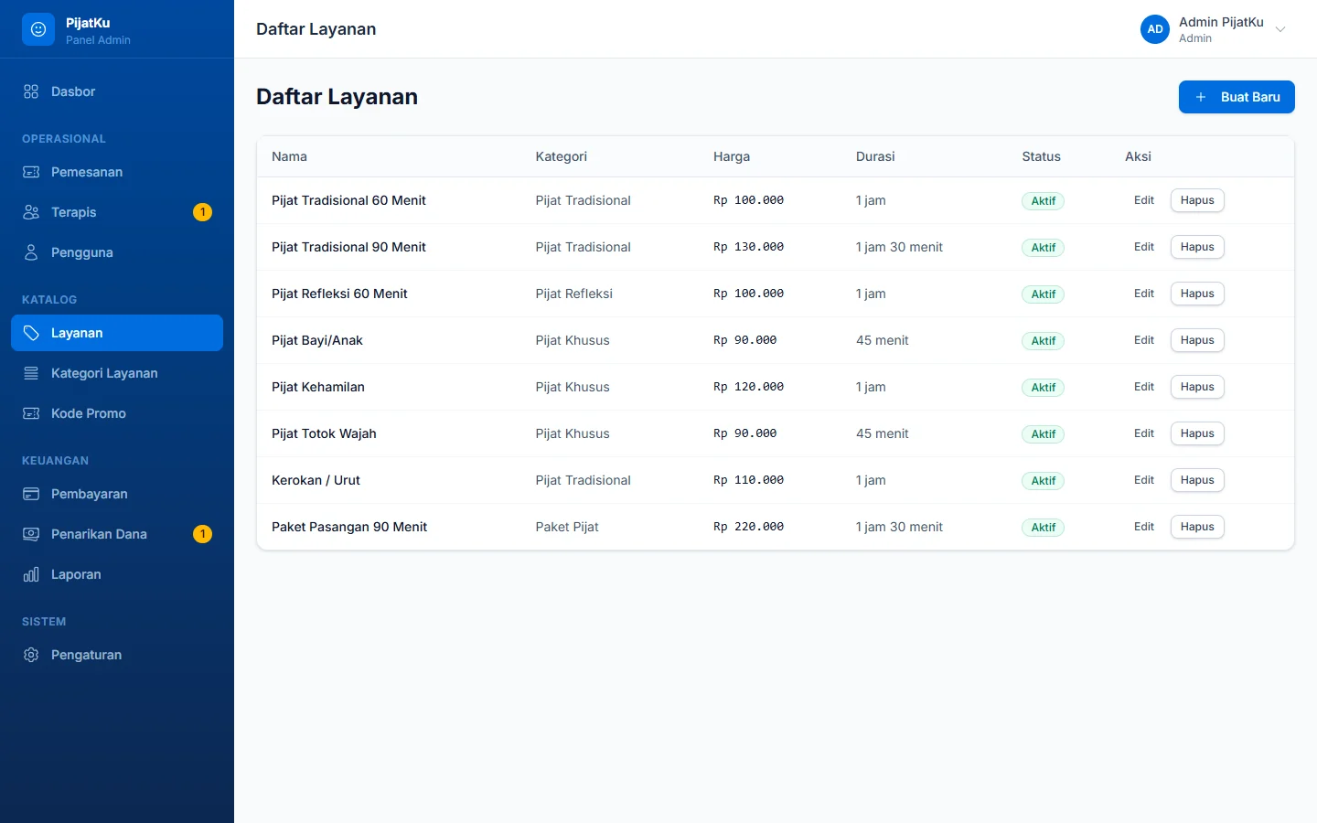Delete Pijat Tradisional 90 Menit with Hapus
Viewport: 1317px width, 823px height.
(1197, 247)
